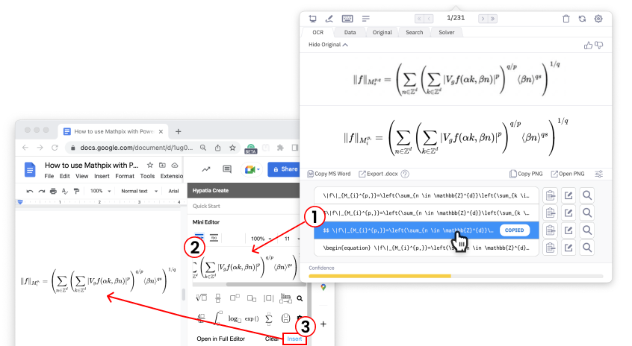Open the Solver tab

pos(447,32)
